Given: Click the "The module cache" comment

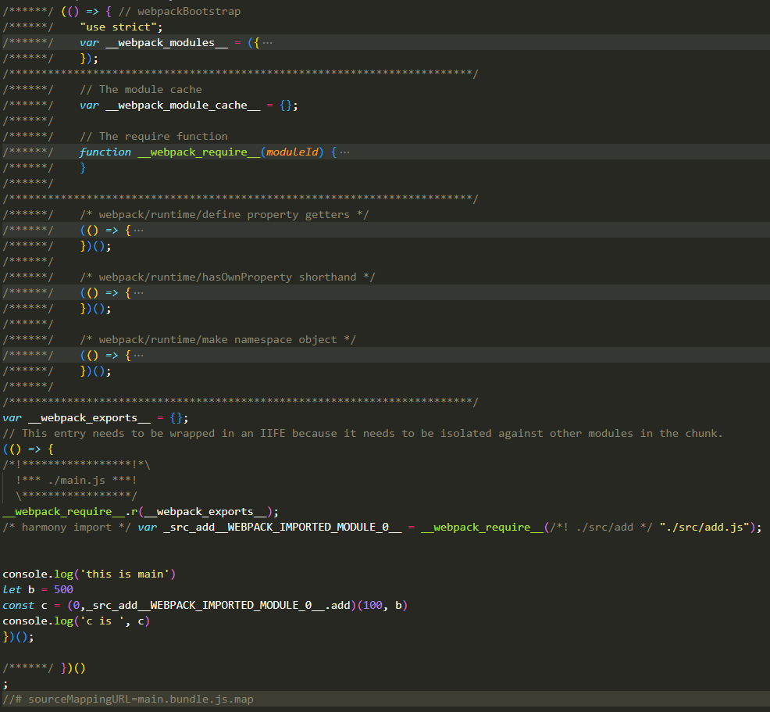Looking at the screenshot, I should [x=141, y=90].
